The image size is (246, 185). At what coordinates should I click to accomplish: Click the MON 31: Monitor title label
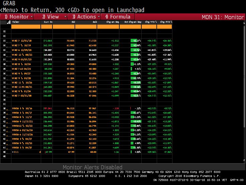[223, 17]
